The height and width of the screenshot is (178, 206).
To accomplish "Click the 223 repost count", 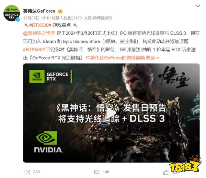I will 36,172.
